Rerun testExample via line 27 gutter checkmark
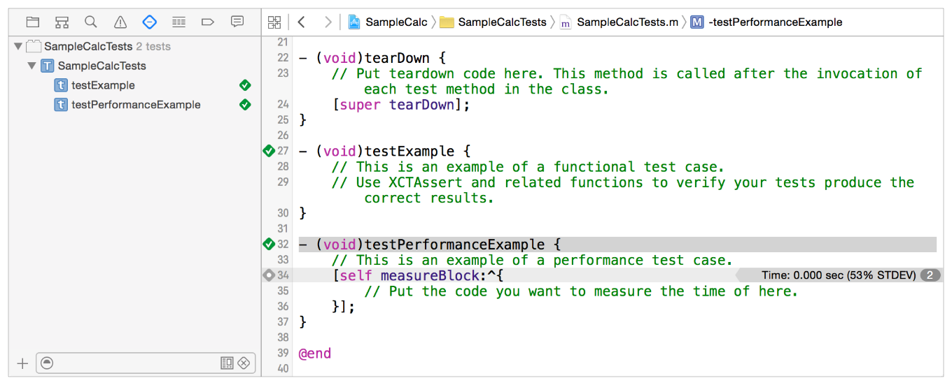Image resolution: width=952 pixels, height=385 pixels. coord(268,150)
